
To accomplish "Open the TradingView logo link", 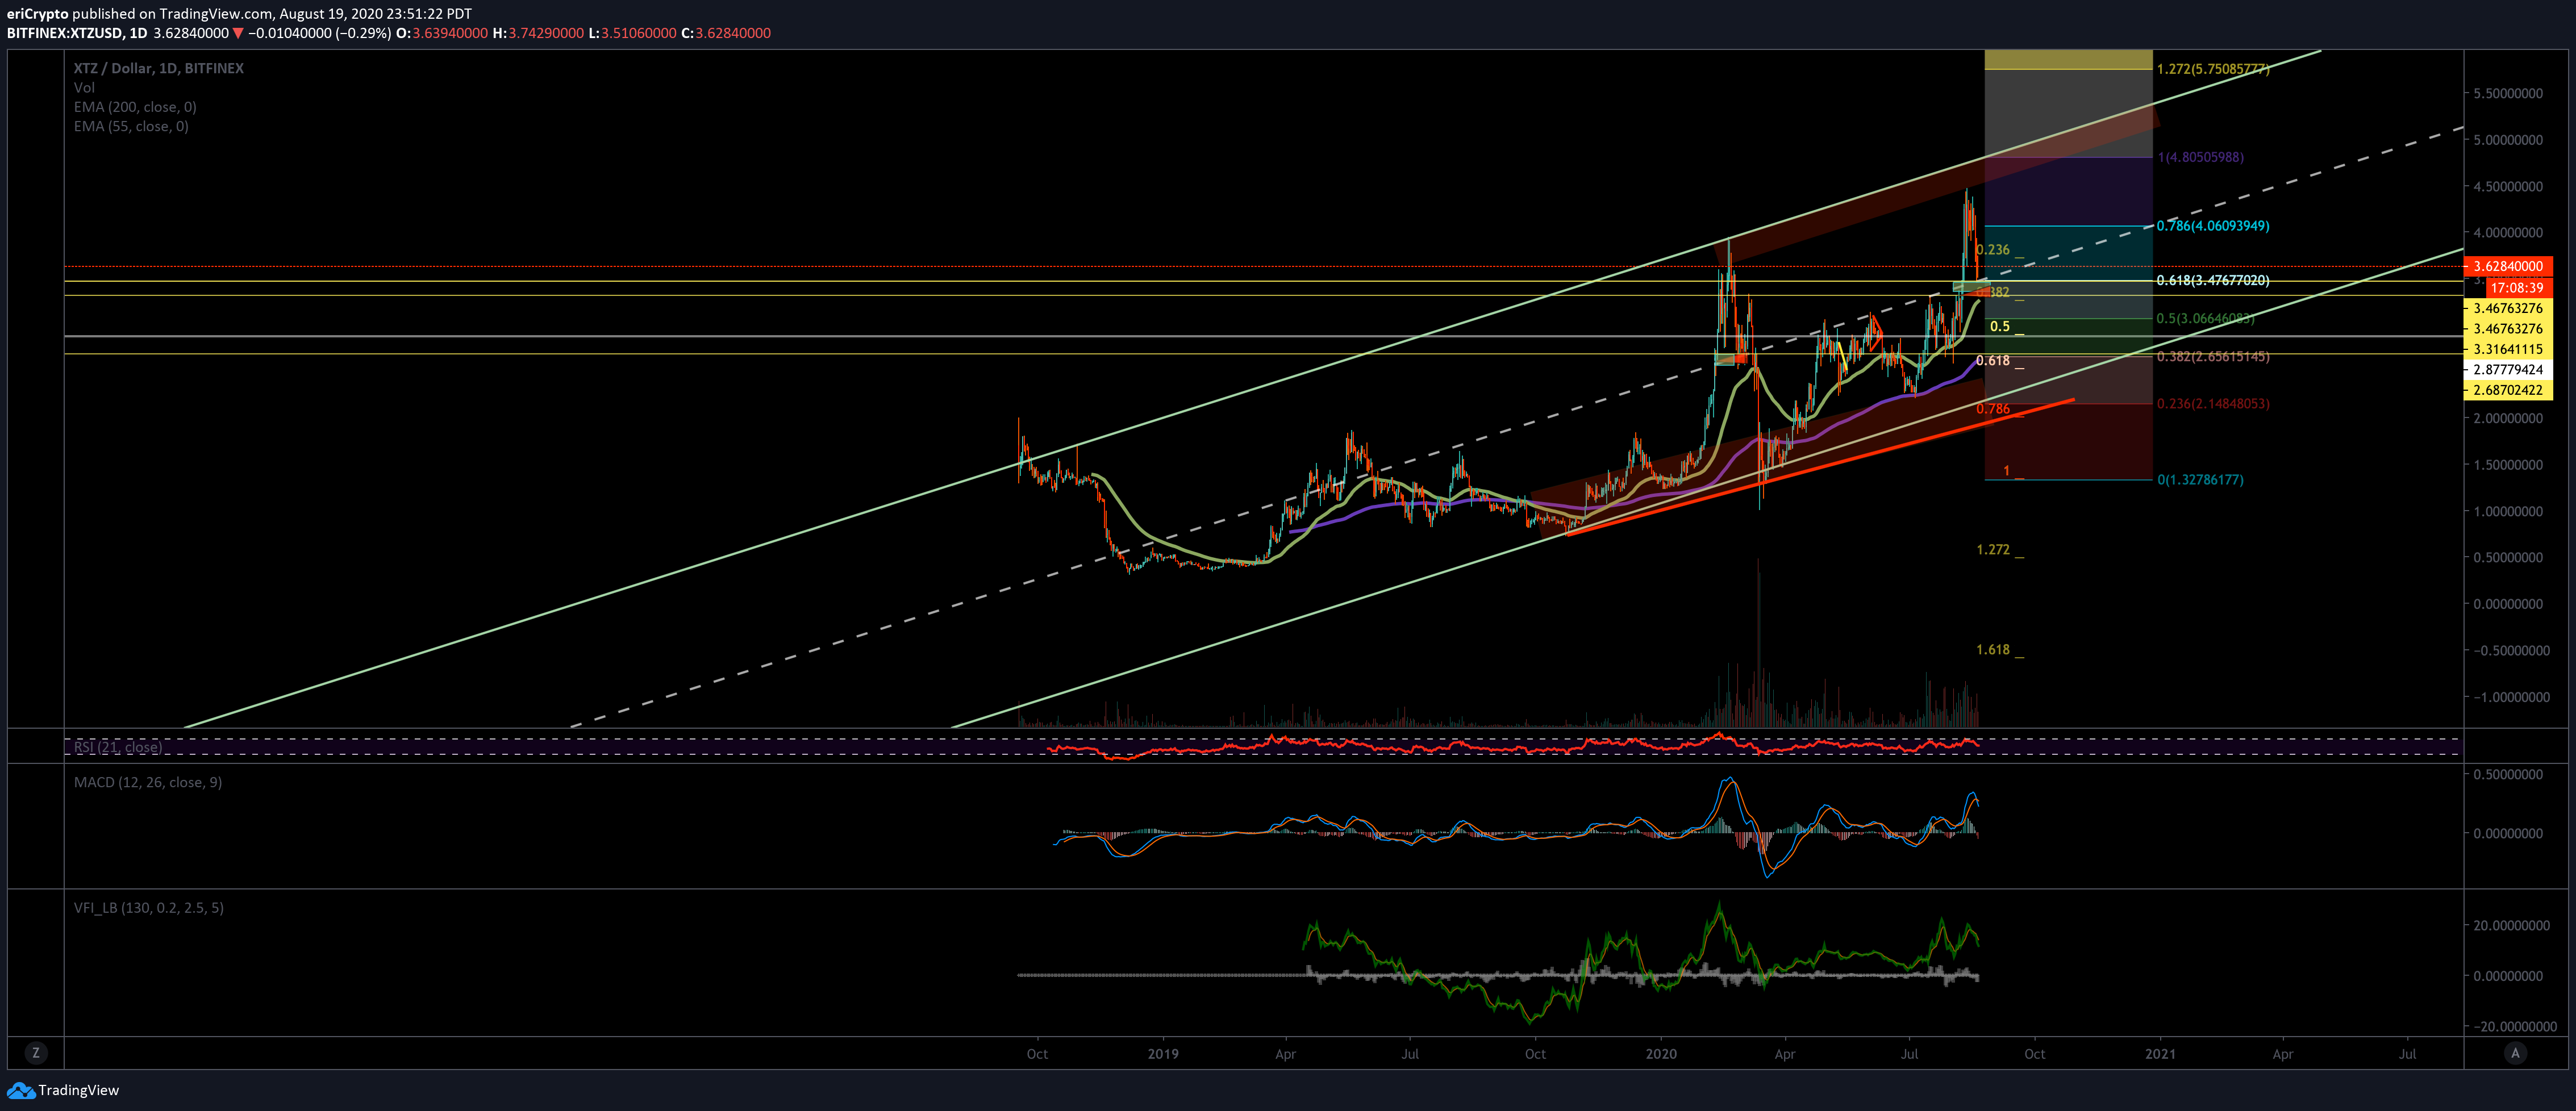I will tap(63, 1090).
